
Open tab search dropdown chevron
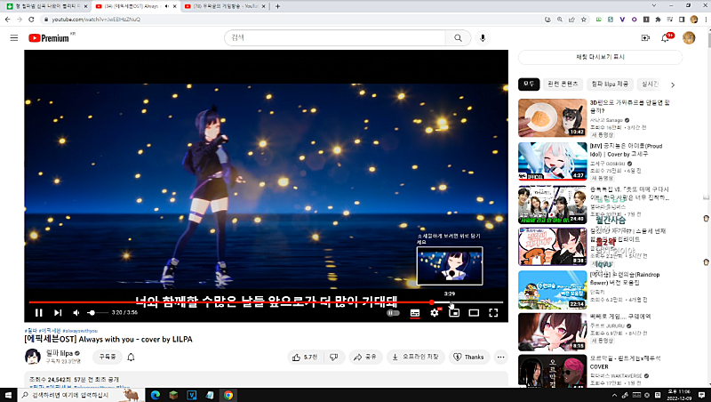click(x=654, y=6)
